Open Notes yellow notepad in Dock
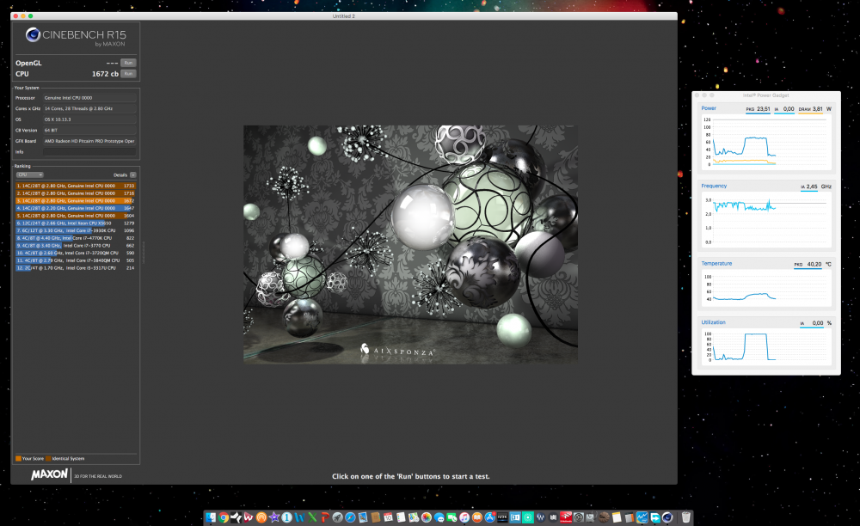Screen dimensions: 860x526 [617, 517]
